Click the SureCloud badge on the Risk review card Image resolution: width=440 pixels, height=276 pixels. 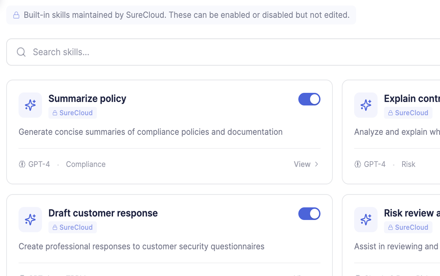pos(408,227)
